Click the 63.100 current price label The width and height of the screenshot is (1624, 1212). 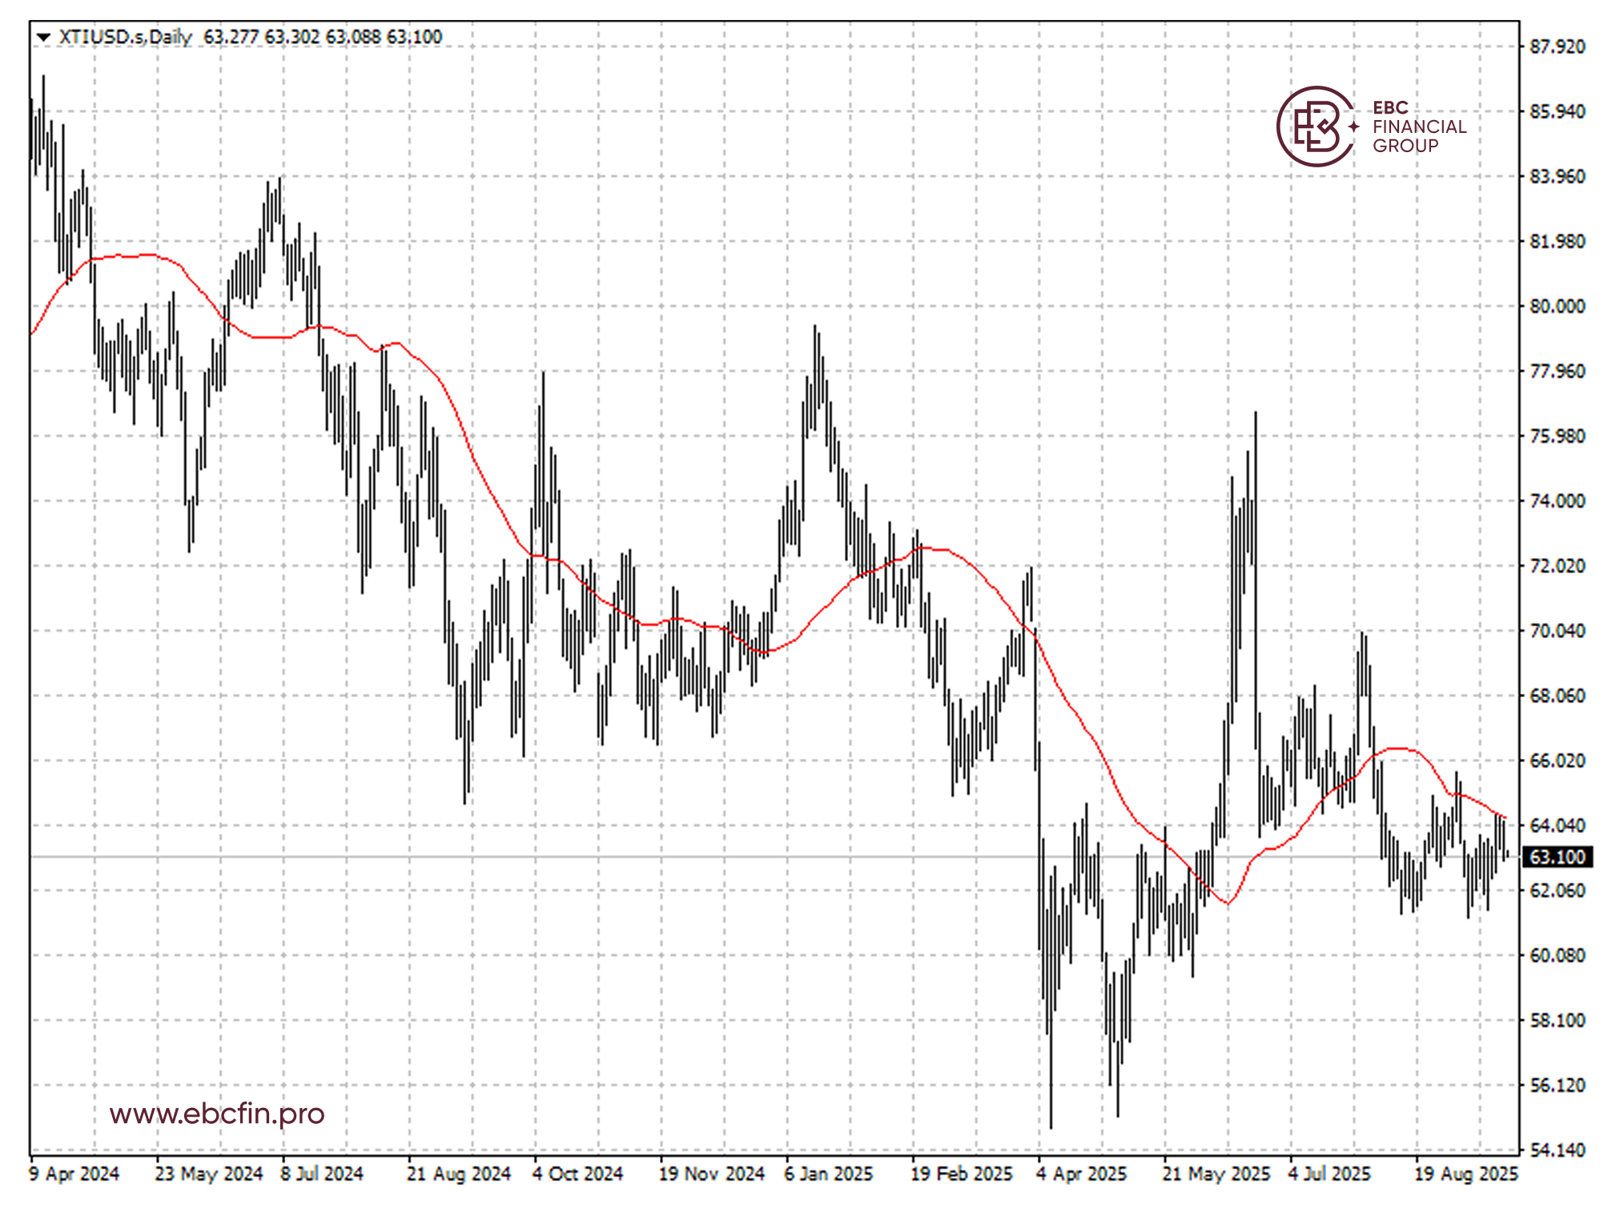pos(1557,857)
